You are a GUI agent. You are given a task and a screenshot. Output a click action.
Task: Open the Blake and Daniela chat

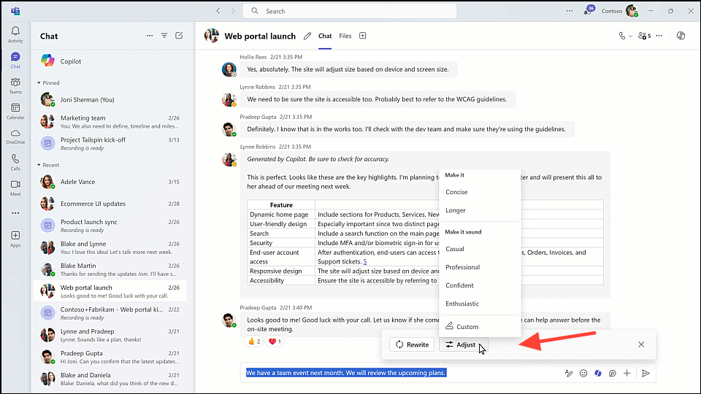110,379
